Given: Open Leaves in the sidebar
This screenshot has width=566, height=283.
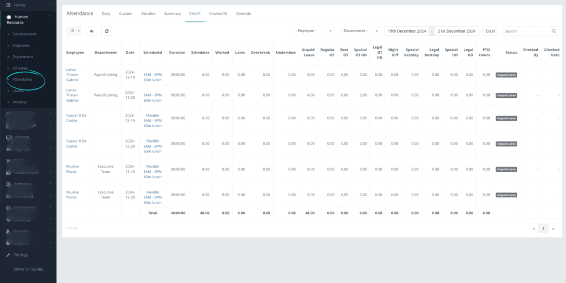Looking at the screenshot, I should (x=18, y=91).
